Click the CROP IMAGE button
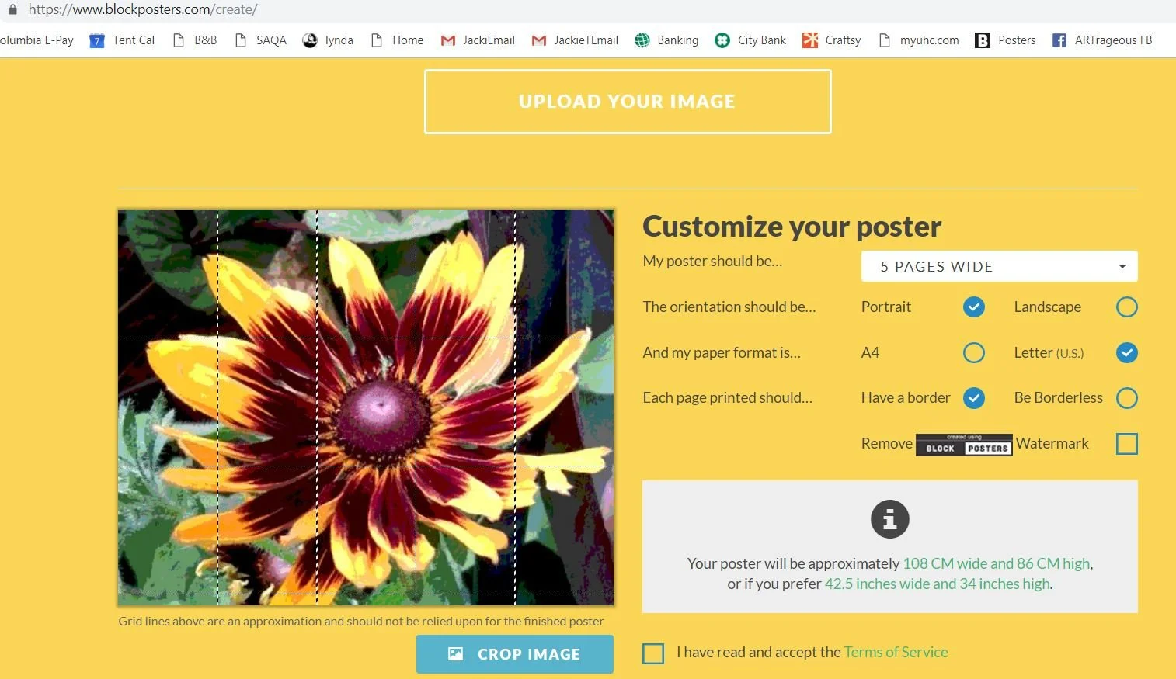Screen dimensions: 1176x679 tap(515, 654)
